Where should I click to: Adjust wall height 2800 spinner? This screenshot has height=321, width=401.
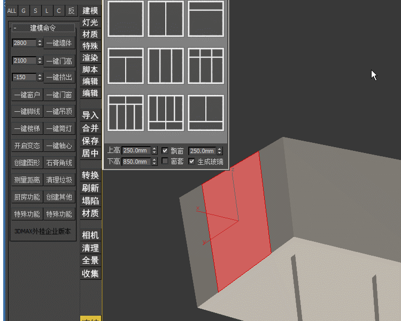pyautogui.click(x=40, y=43)
